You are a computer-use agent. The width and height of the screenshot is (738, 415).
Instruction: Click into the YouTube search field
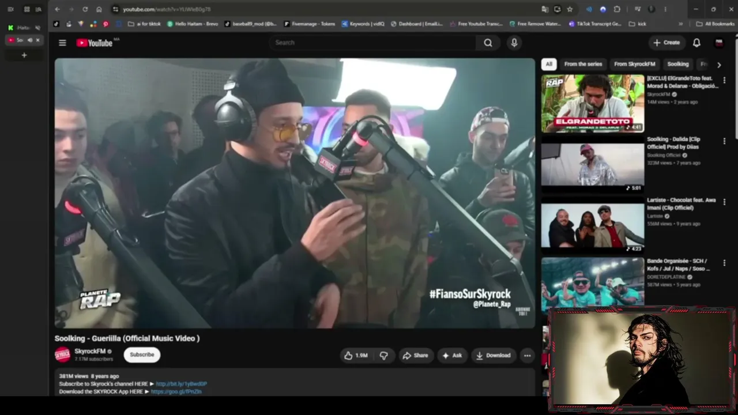tap(372, 43)
